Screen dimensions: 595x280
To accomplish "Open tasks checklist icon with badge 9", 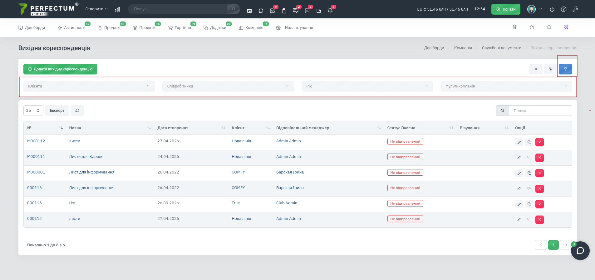I will [273, 11].
